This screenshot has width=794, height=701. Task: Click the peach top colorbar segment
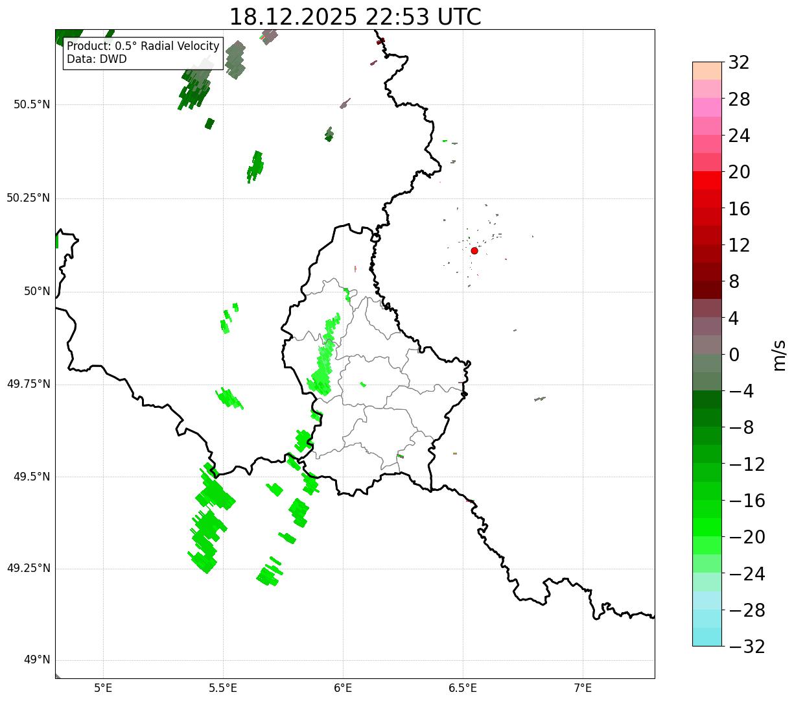(707, 71)
